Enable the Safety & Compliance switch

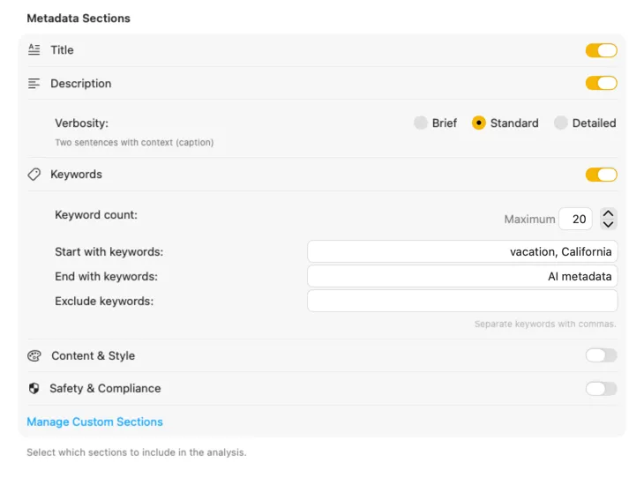pos(602,389)
